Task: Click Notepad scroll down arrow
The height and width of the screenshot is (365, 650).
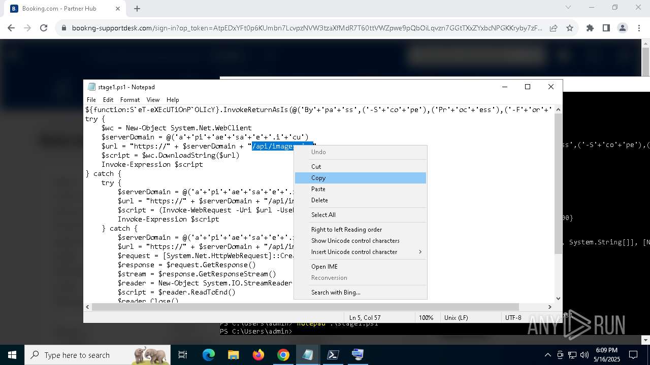Action: [558, 299]
